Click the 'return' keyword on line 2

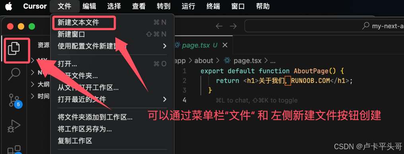click(227, 81)
